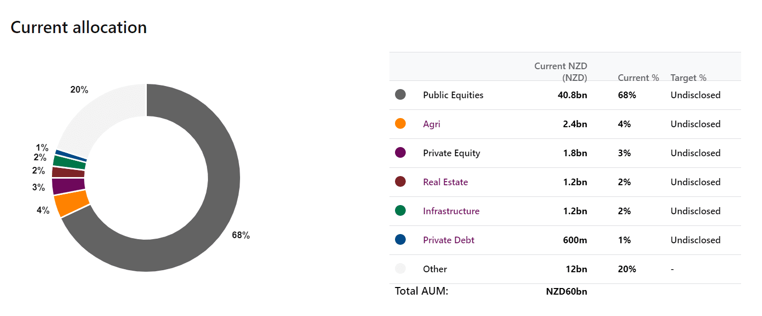Viewport: 762px width, 316px height.
Task: Click the orange Agri legend dot
Action: click(400, 124)
